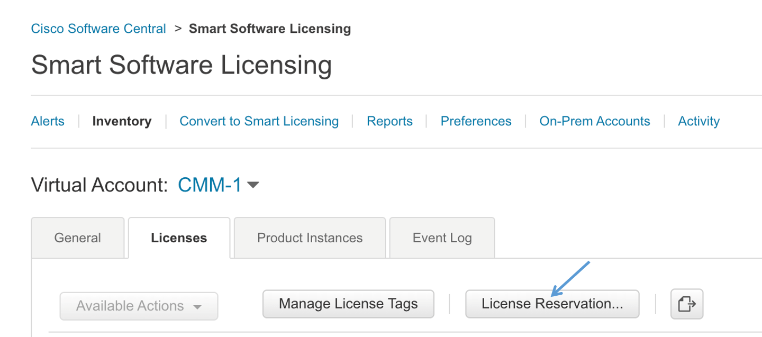
Task: Click the Manage License Tags button
Action: click(348, 304)
